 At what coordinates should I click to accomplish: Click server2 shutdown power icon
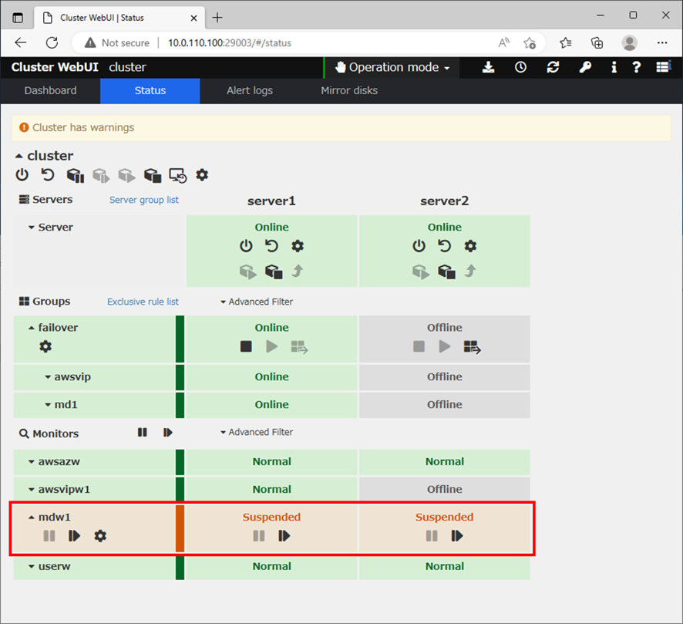pyautogui.click(x=419, y=246)
